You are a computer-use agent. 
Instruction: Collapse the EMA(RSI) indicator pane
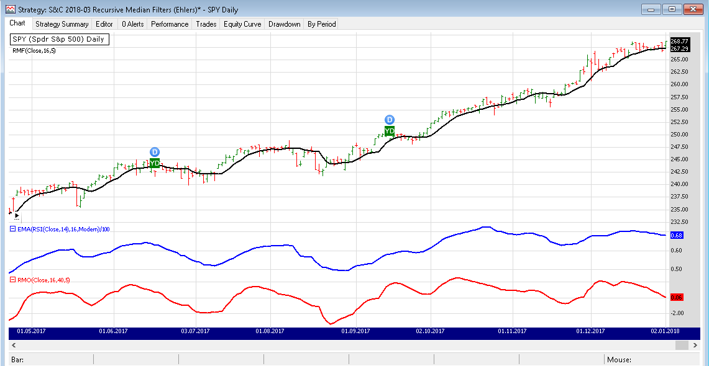[x=13, y=230]
